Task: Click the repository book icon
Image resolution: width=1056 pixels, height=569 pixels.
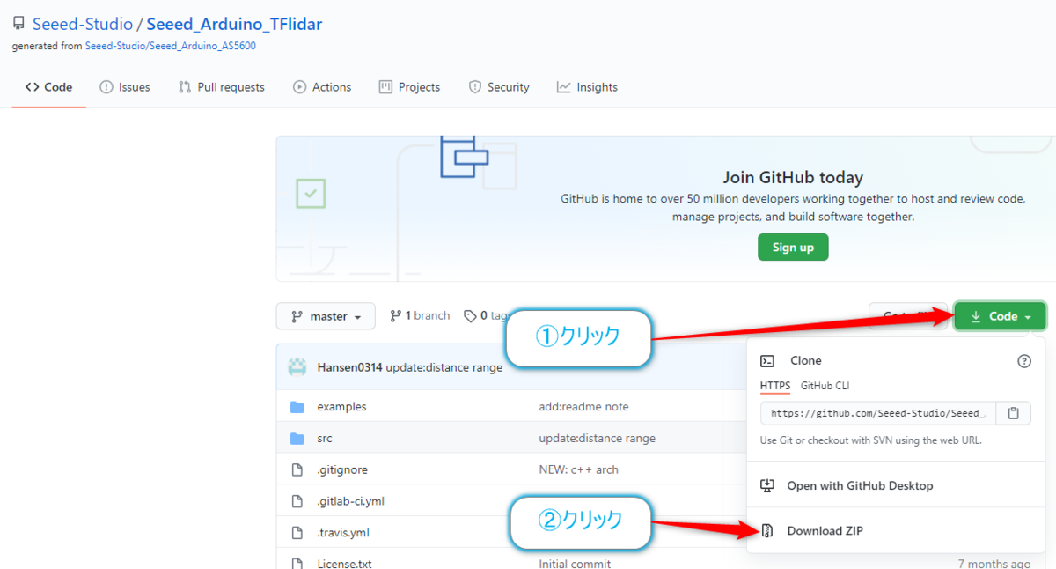Action: (18, 24)
